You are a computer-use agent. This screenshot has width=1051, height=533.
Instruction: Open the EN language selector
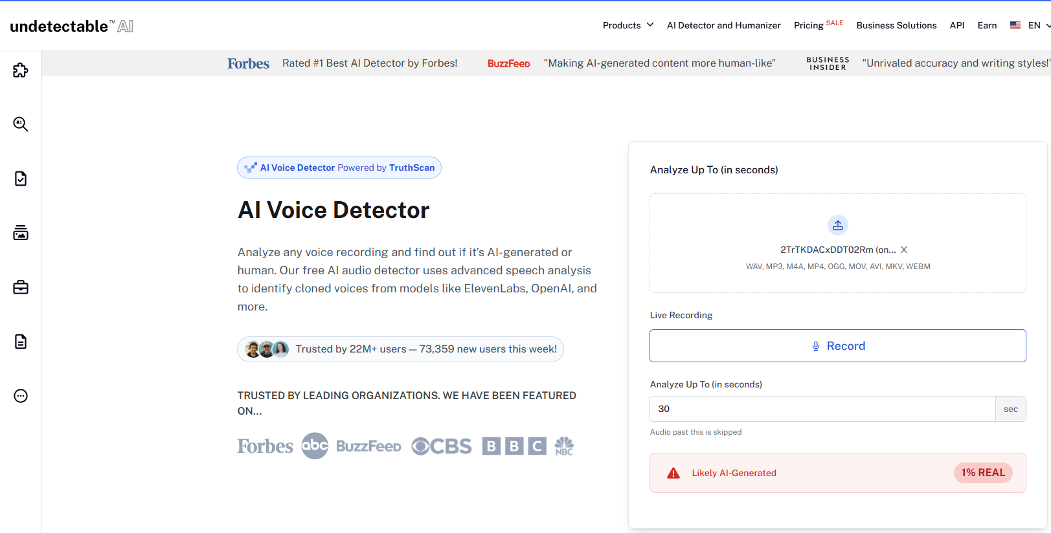coord(1031,25)
